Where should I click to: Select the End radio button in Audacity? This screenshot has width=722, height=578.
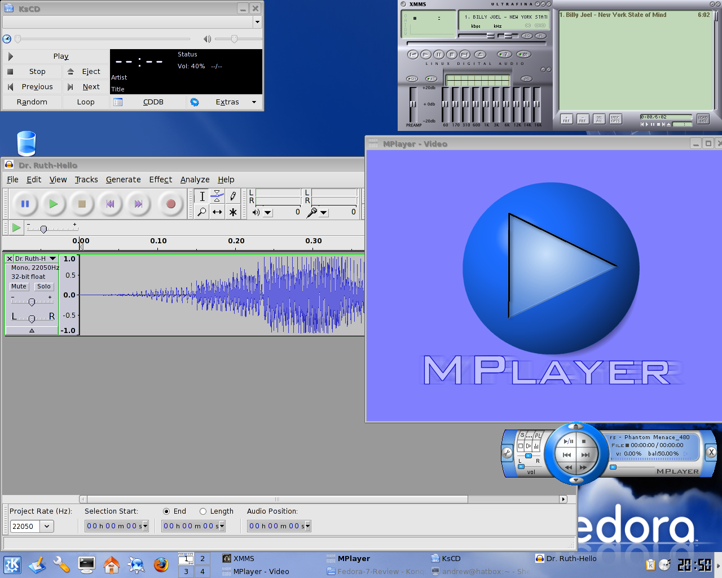pos(166,511)
